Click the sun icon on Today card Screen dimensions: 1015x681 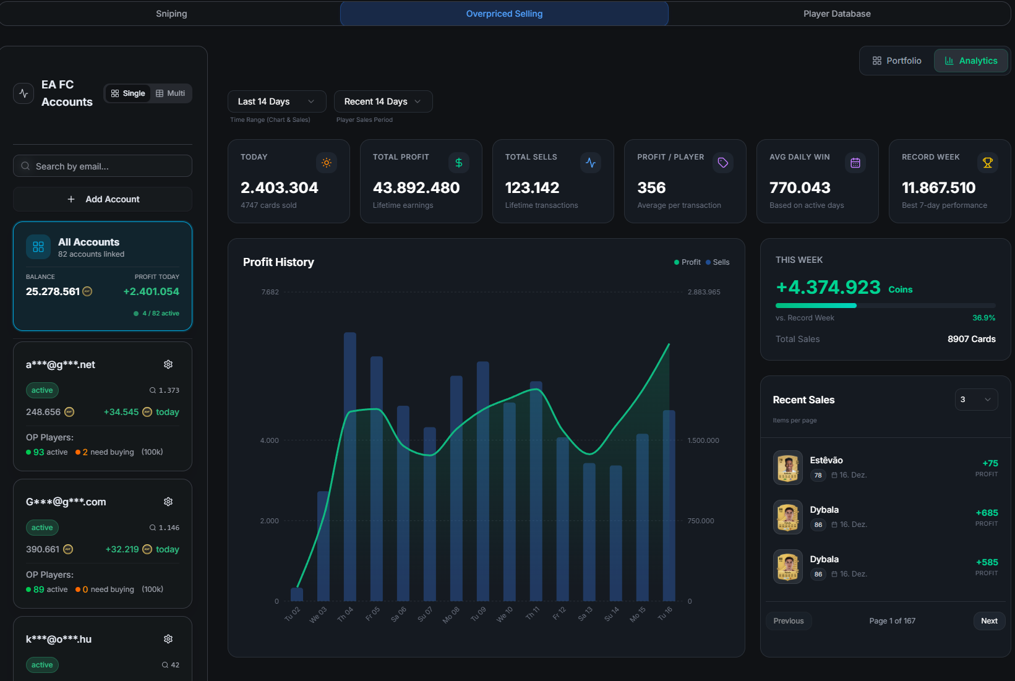tap(327, 163)
